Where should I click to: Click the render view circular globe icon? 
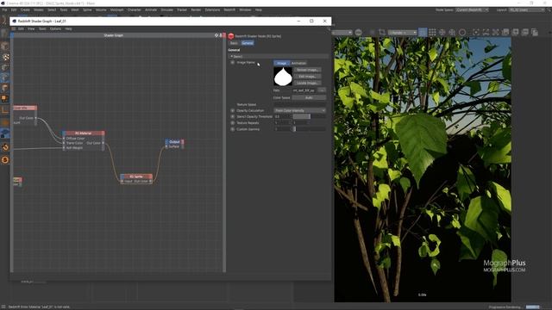tap(359, 33)
